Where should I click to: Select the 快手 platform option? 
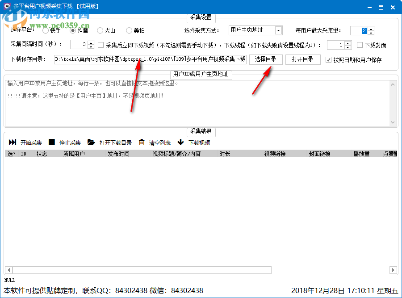(x=45, y=30)
